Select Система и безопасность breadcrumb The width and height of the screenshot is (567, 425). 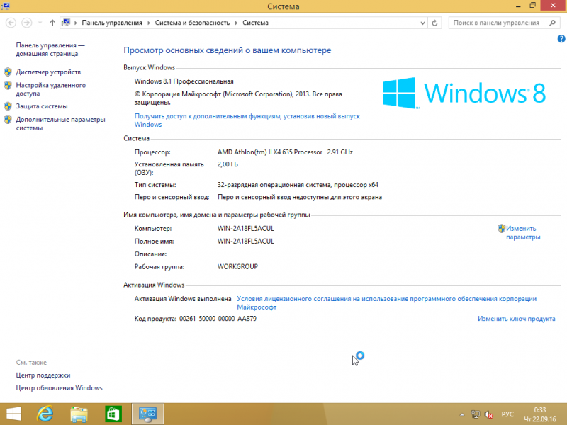coord(192,23)
